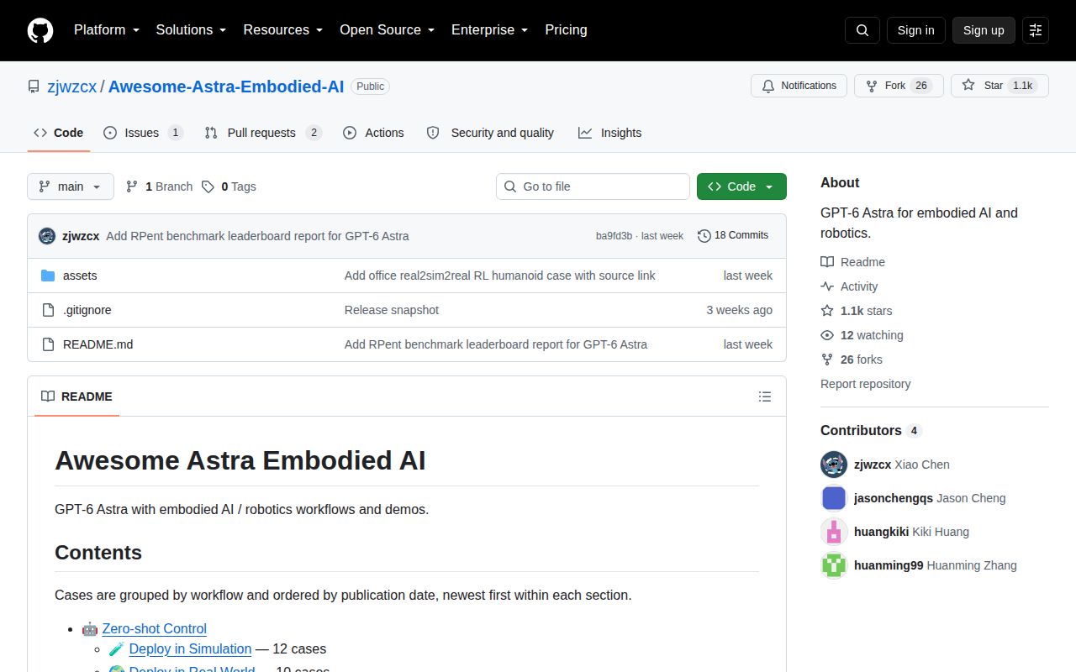The height and width of the screenshot is (672, 1076).
Task: Open the README outline list icon
Action: (x=765, y=396)
